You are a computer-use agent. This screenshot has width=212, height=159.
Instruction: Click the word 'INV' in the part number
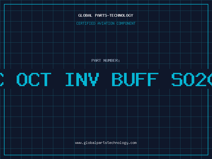82,79
